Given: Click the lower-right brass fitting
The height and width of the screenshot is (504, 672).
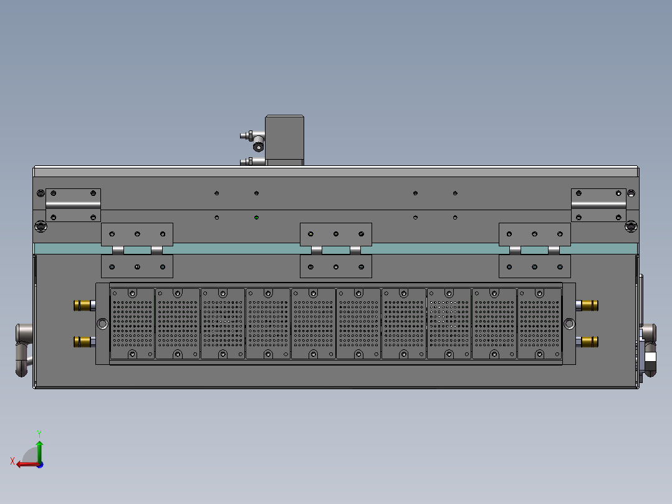Looking at the screenshot, I should coord(588,340).
